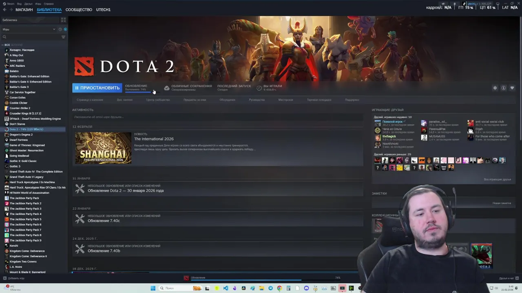Image resolution: width=522 pixels, height=293 pixels.
Task: Select Cookie Clicker in the library
Action: (x=18, y=103)
